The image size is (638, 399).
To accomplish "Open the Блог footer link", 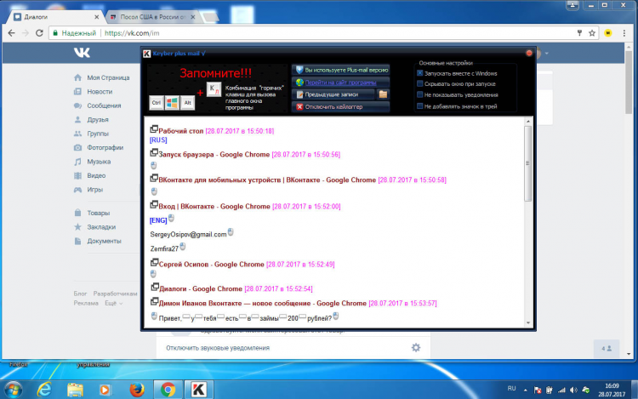I will [x=80, y=294].
